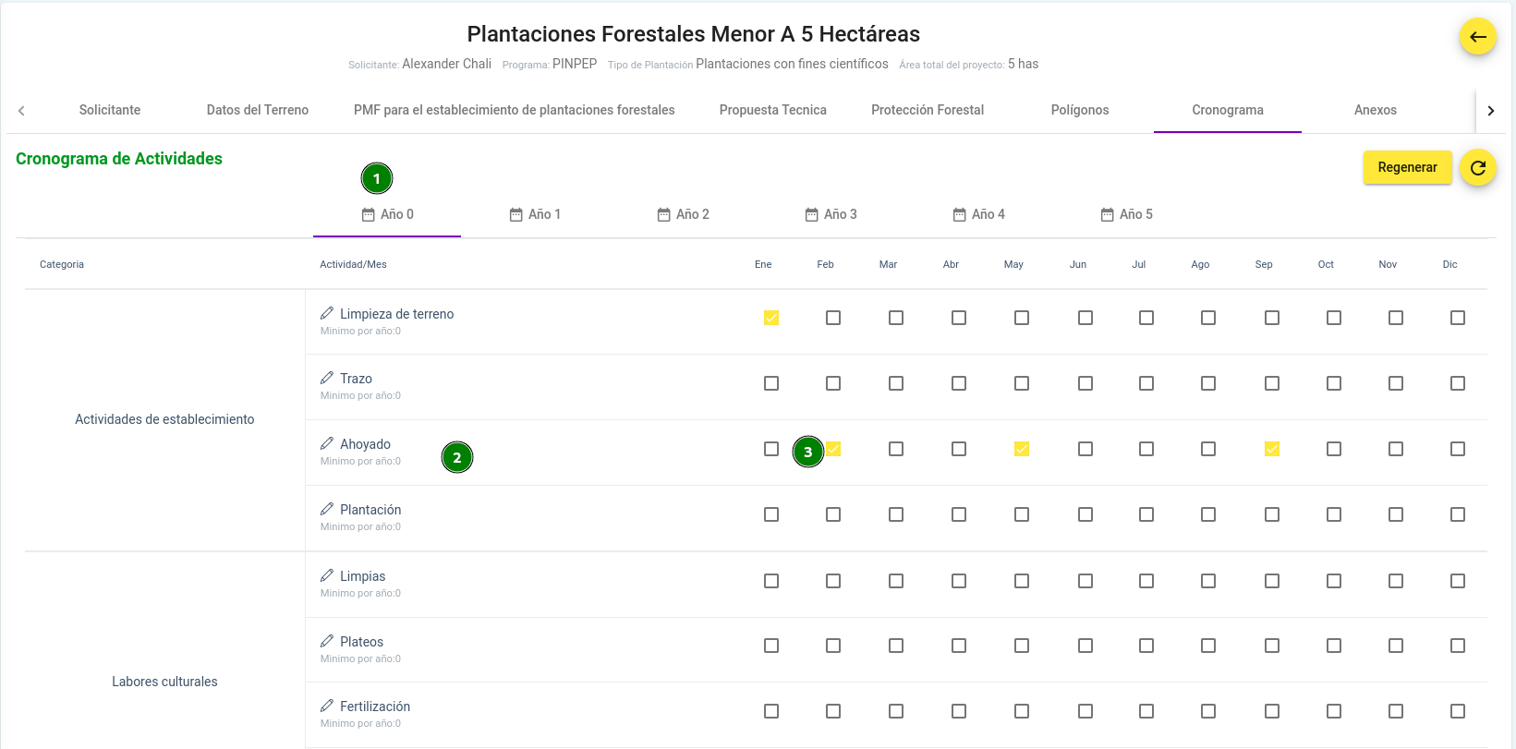Check Ahoyado for Ene
This screenshot has width=1516, height=749.
771,449
